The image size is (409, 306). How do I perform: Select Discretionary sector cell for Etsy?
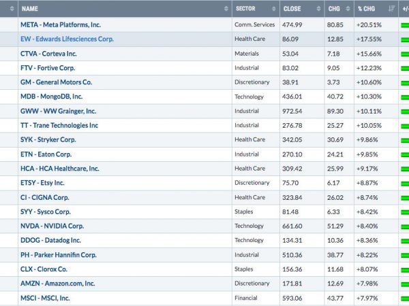[x=252, y=183]
